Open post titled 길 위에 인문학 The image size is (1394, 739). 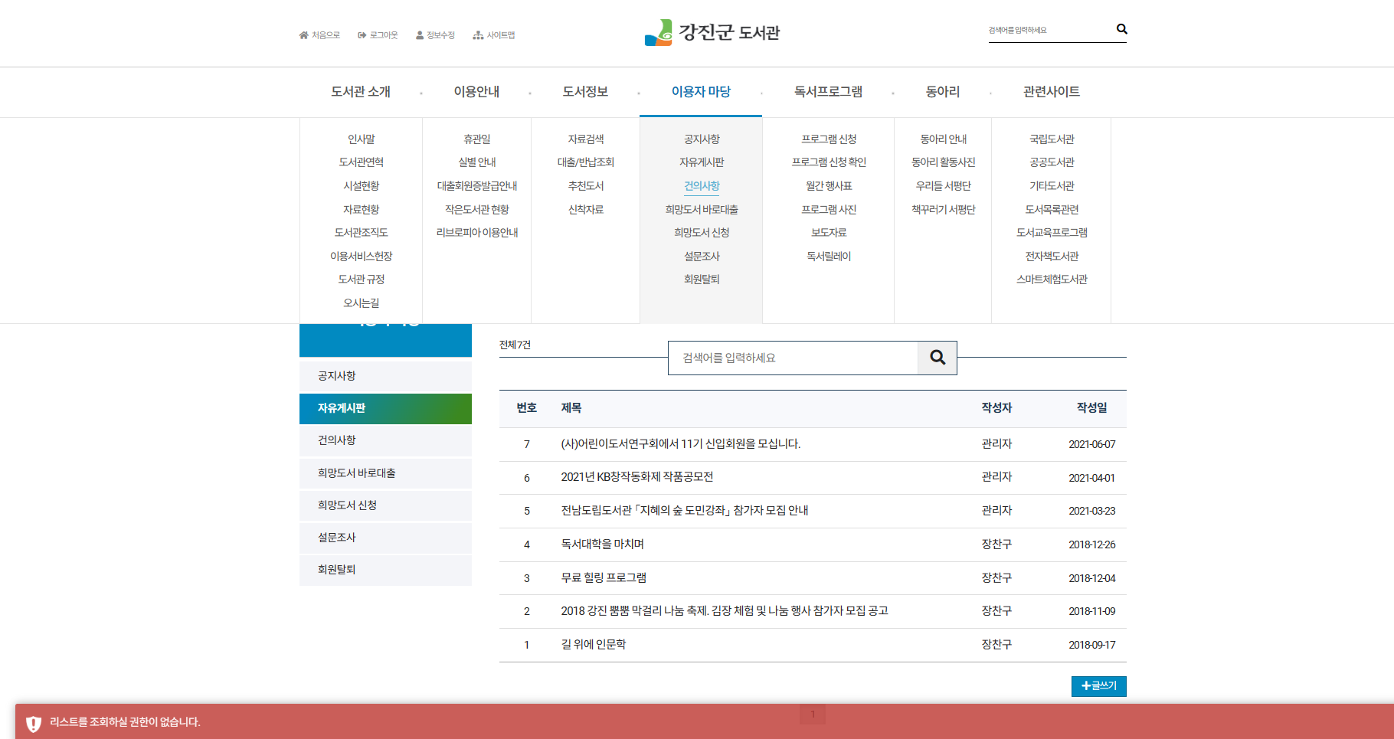[x=593, y=645]
